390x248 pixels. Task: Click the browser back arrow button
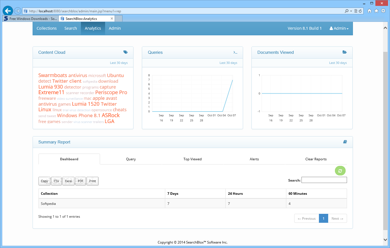[x=8, y=11]
